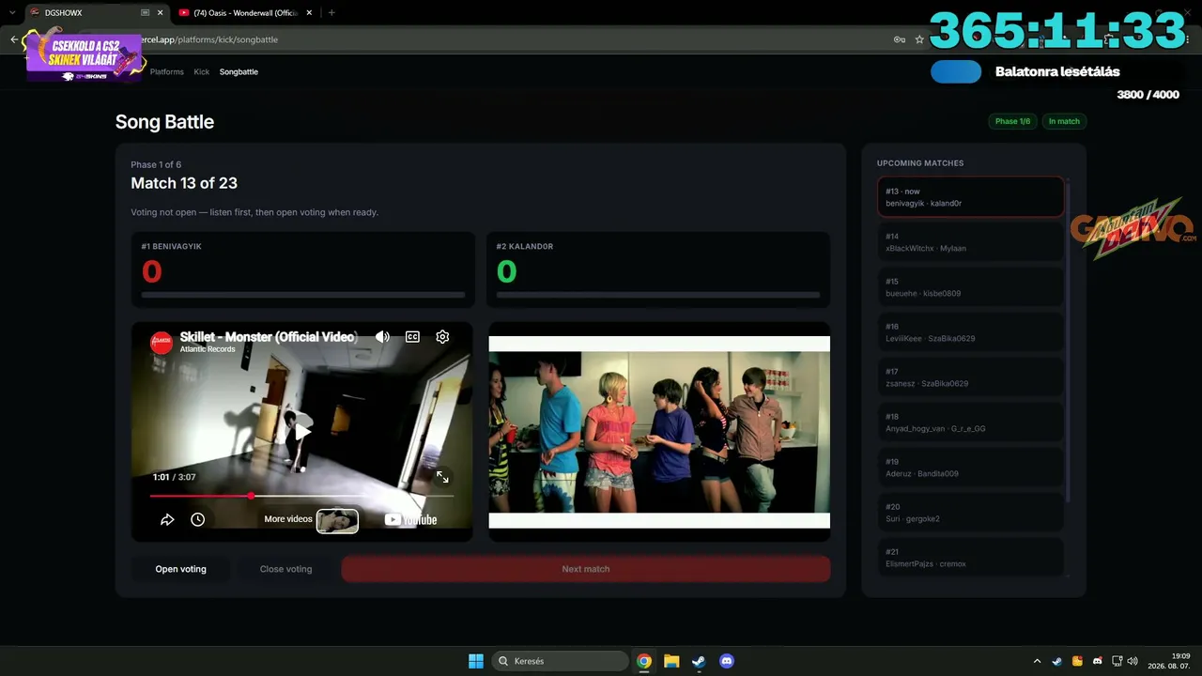Image resolution: width=1202 pixels, height=676 pixels.
Task: Open File Explorer from the taskbar
Action: pyautogui.click(x=671, y=661)
